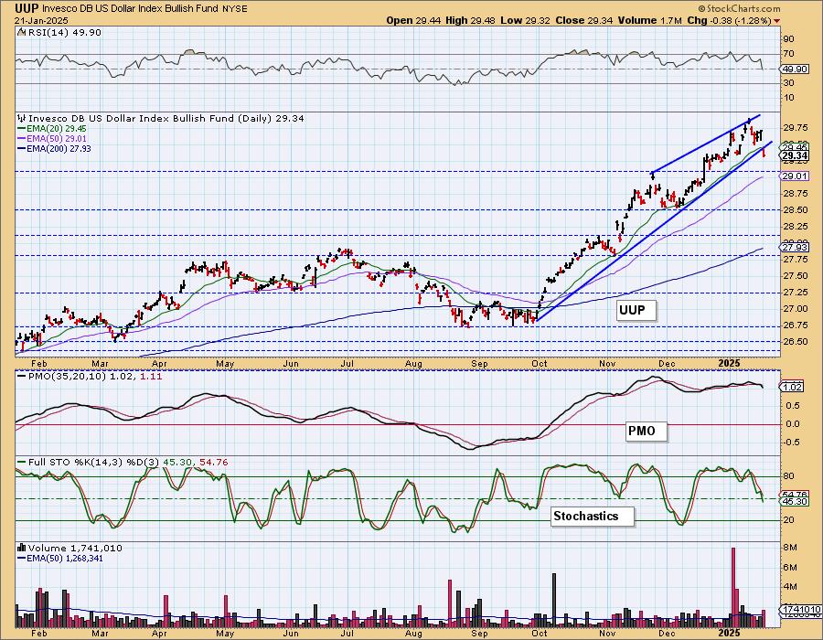Click the tall early-January volume spike bar

click(x=733, y=588)
